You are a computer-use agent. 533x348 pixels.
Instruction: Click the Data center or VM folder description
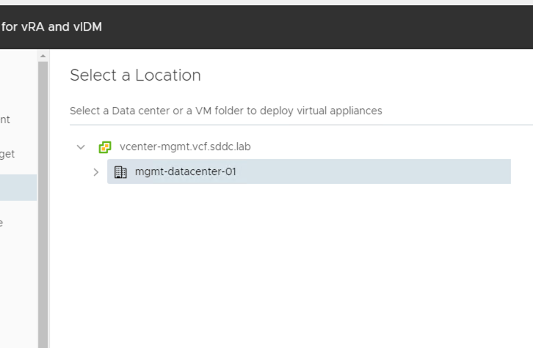(x=225, y=111)
